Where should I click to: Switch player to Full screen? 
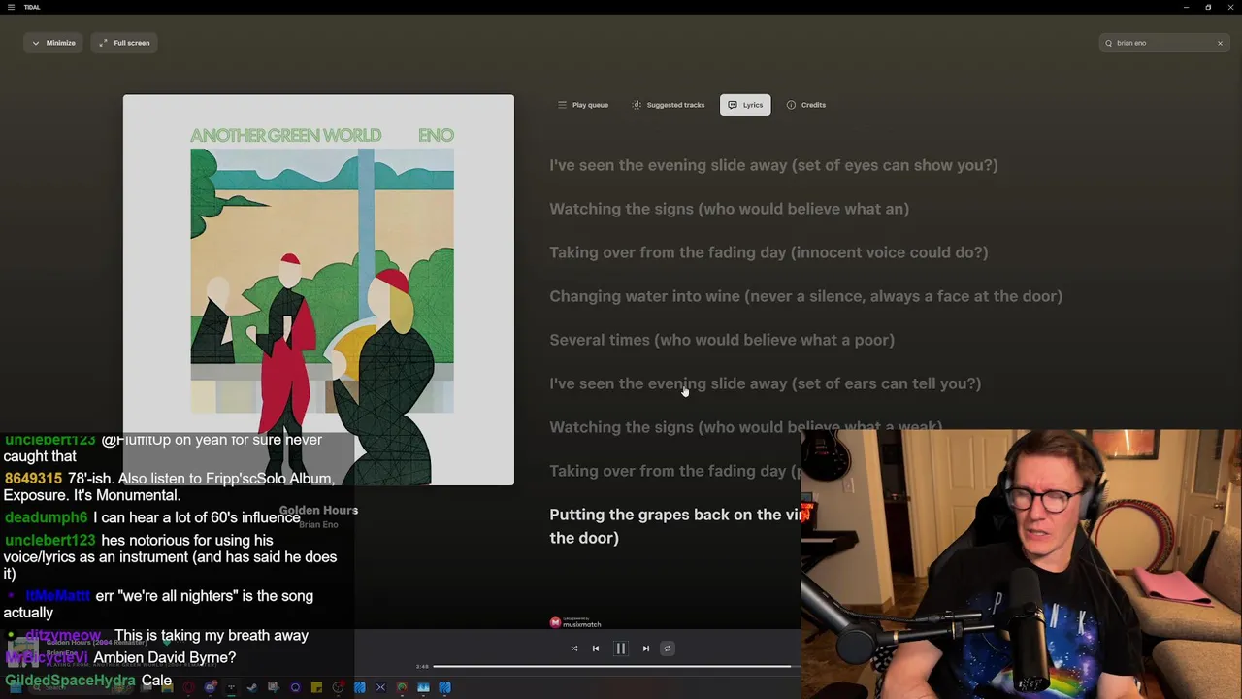click(124, 43)
